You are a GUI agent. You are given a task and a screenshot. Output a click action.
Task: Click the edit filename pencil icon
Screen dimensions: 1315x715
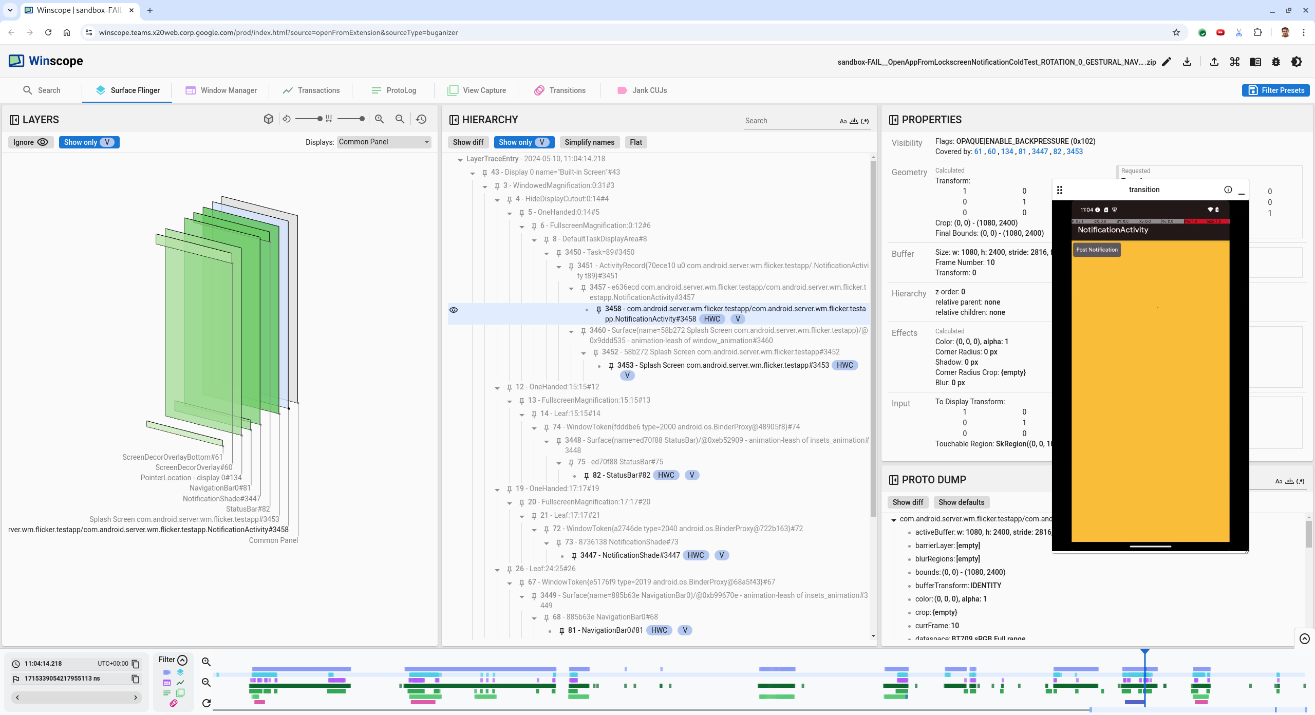[1167, 62]
